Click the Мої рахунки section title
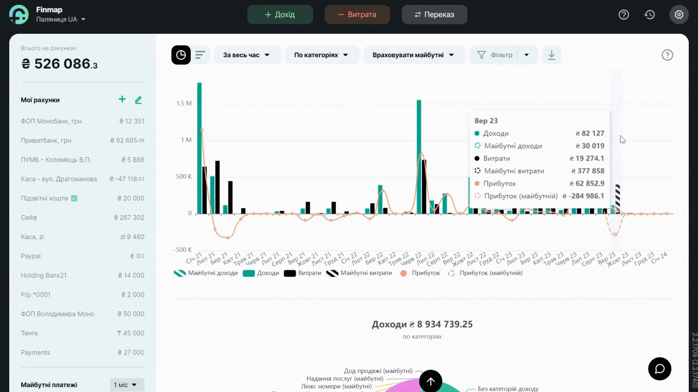The width and height of the screenshot is (698, 392). click(x=40, y=100)
